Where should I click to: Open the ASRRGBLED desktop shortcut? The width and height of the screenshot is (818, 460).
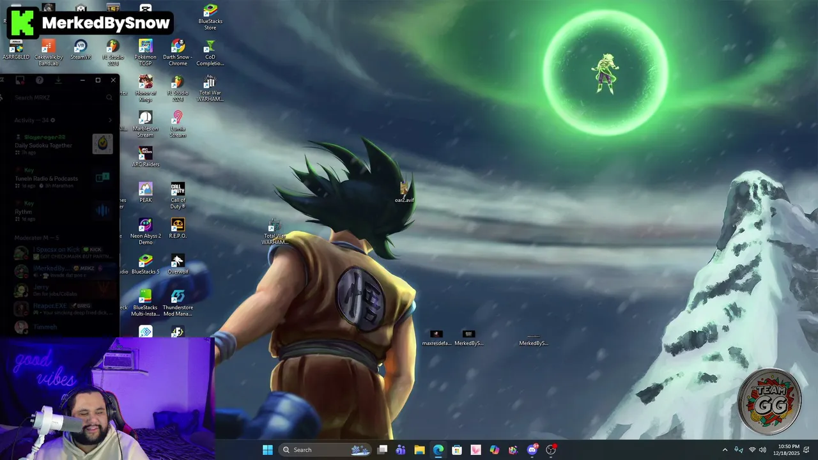[x=16, y=50]
